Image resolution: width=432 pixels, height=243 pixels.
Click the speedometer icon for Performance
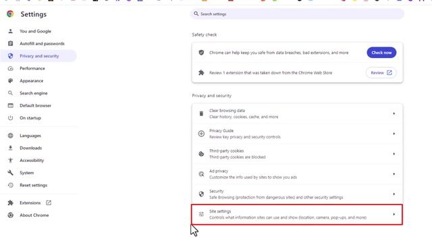pyautogui.click(x=11, y=68)
